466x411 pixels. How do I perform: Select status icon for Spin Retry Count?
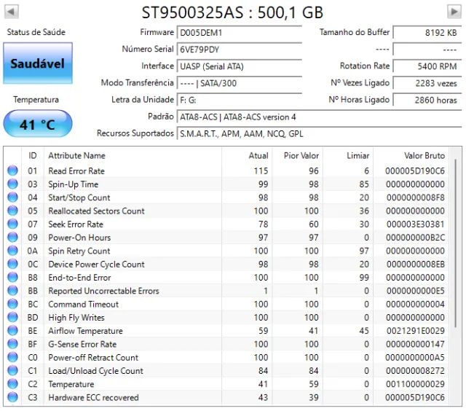[12, 251]
